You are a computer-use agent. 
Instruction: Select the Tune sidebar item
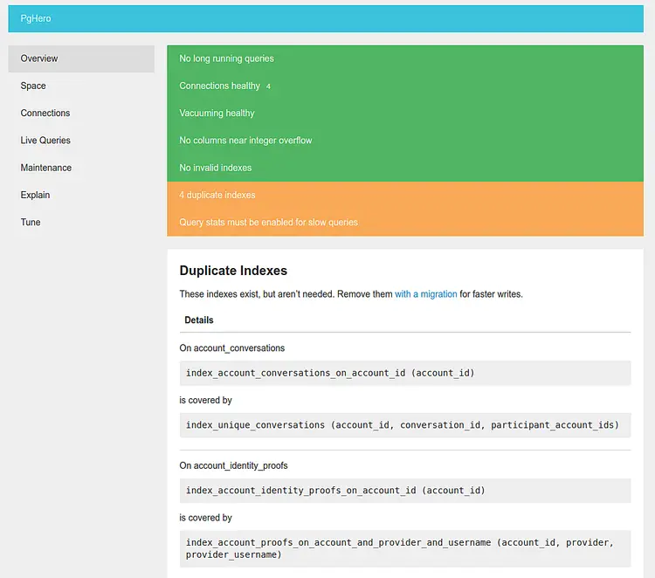pos(81,222)
